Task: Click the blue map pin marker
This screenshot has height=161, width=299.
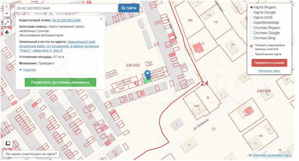Action: tap(147, 74)
